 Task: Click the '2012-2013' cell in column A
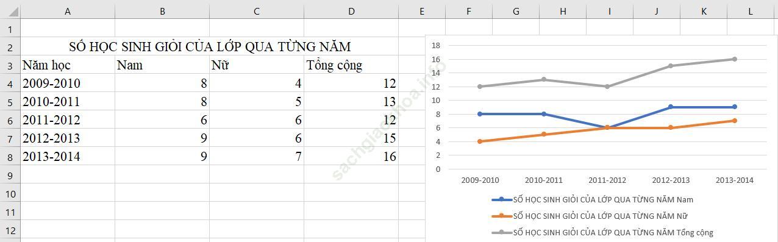(67, 138)
